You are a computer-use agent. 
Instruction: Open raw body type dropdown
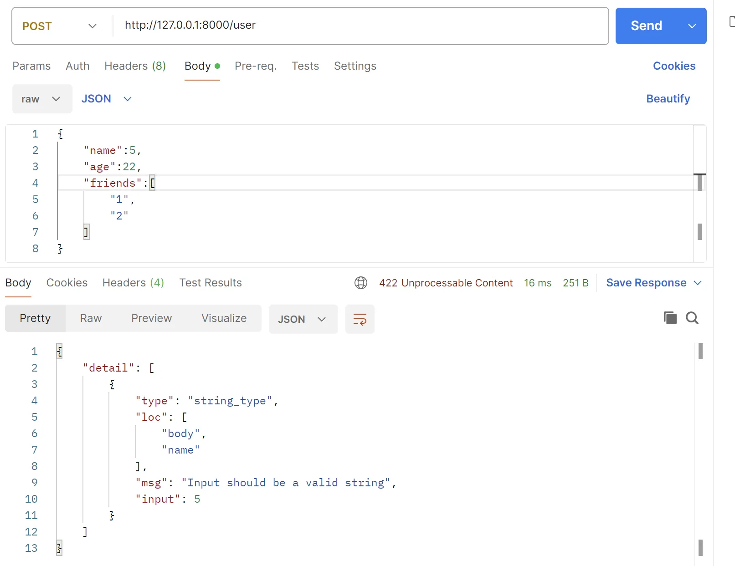click(42, 99)
